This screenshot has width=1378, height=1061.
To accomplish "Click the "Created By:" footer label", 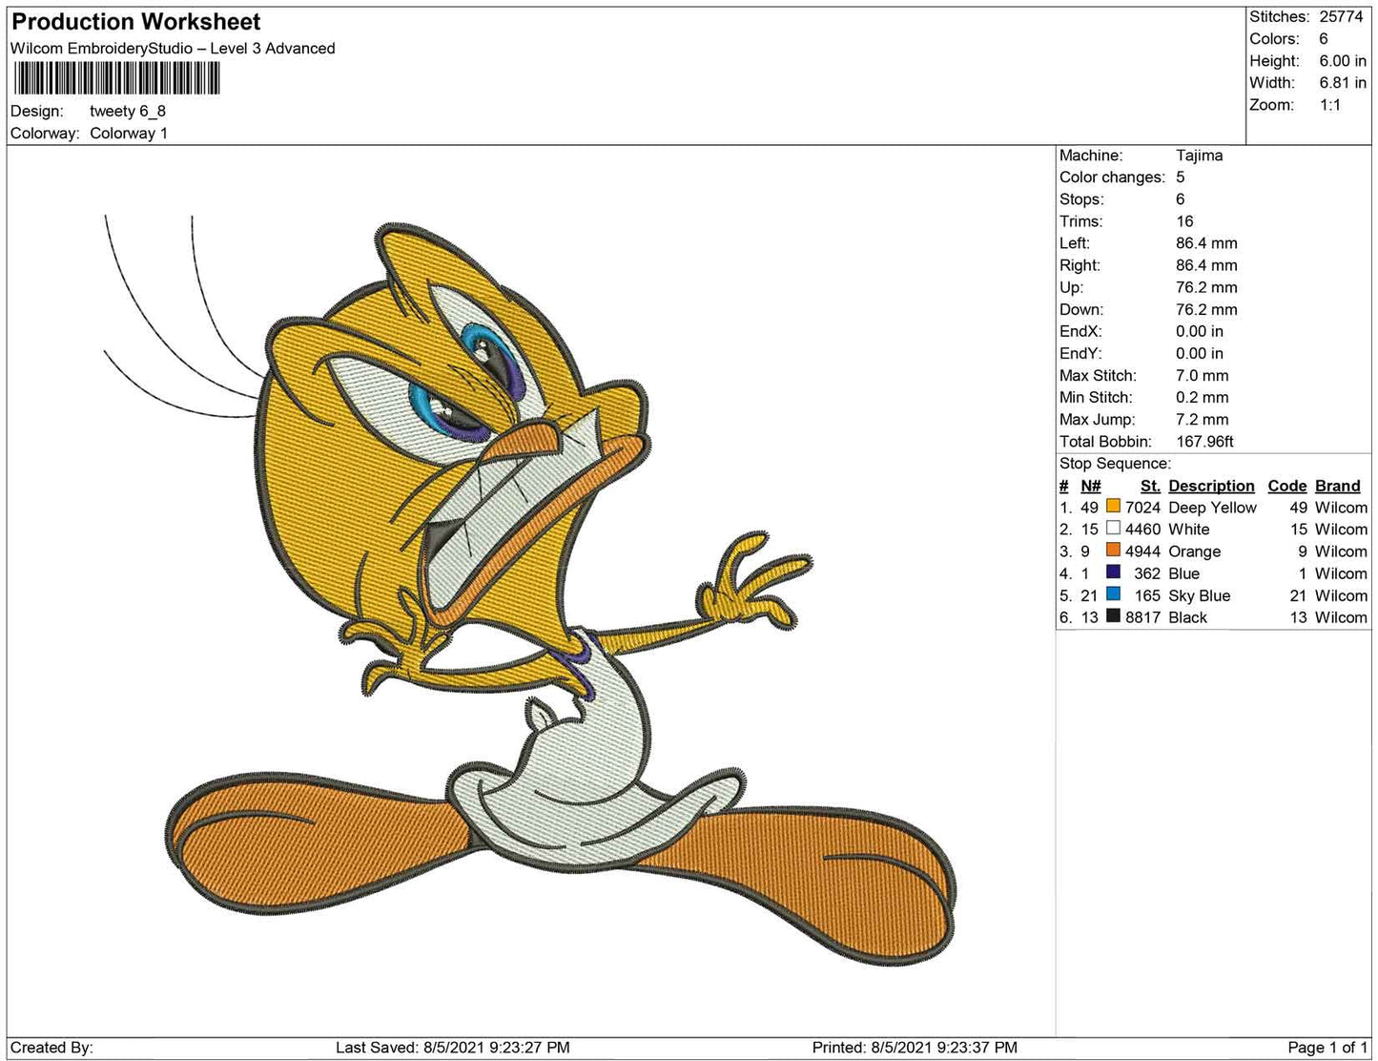I will click(51, 1048).
